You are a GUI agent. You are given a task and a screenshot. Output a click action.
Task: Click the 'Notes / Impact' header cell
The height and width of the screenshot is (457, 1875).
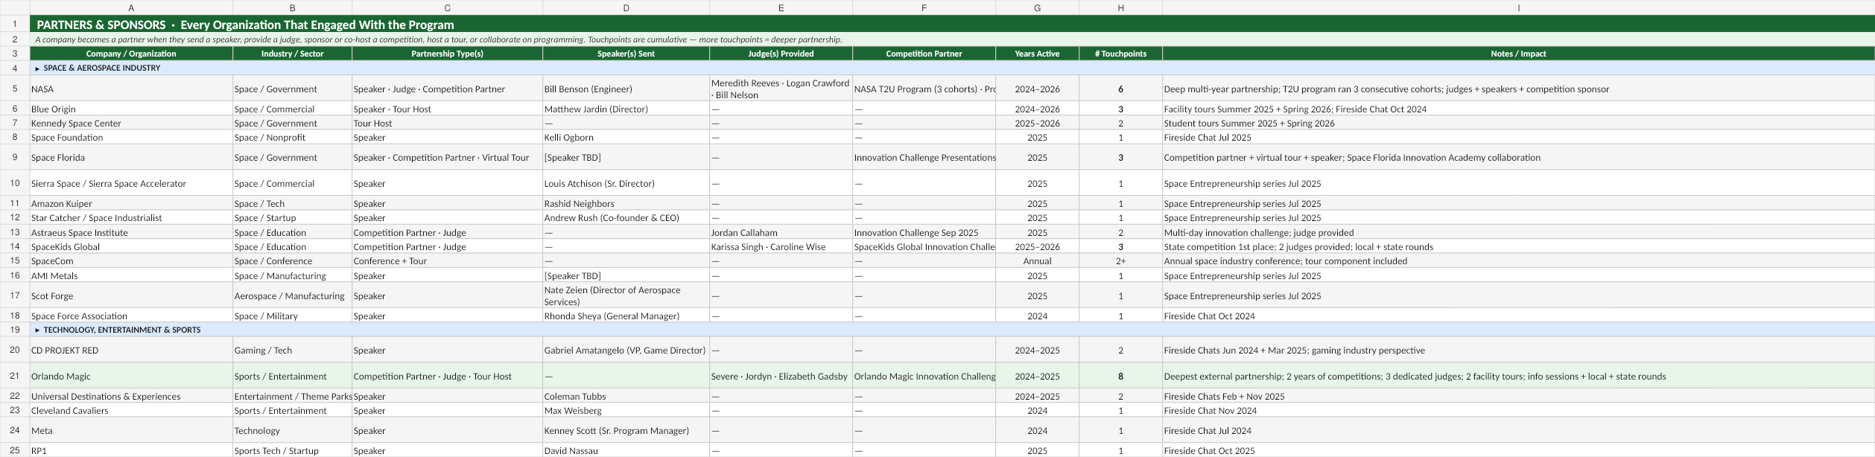1518,54
